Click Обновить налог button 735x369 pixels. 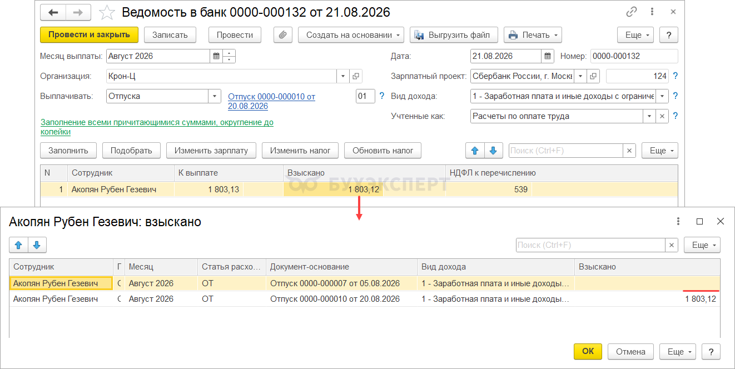click(383, 150)
